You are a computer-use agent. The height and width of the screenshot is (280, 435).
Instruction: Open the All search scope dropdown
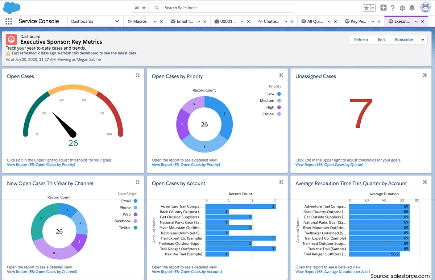coord(140,8)
